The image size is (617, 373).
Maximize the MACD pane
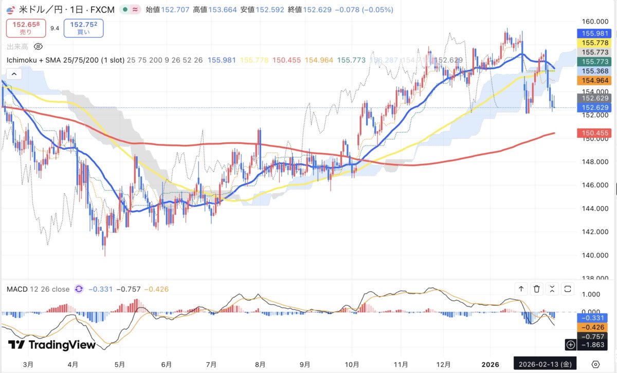point(568,289)
